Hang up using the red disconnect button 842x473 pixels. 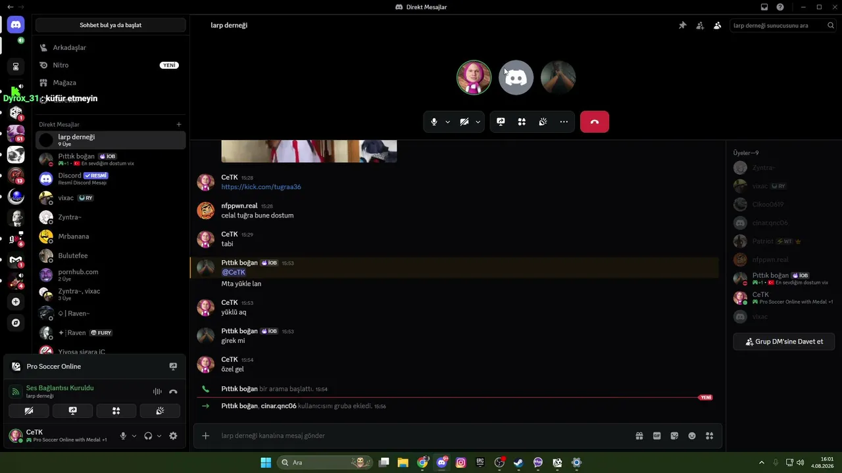point(595,122)
